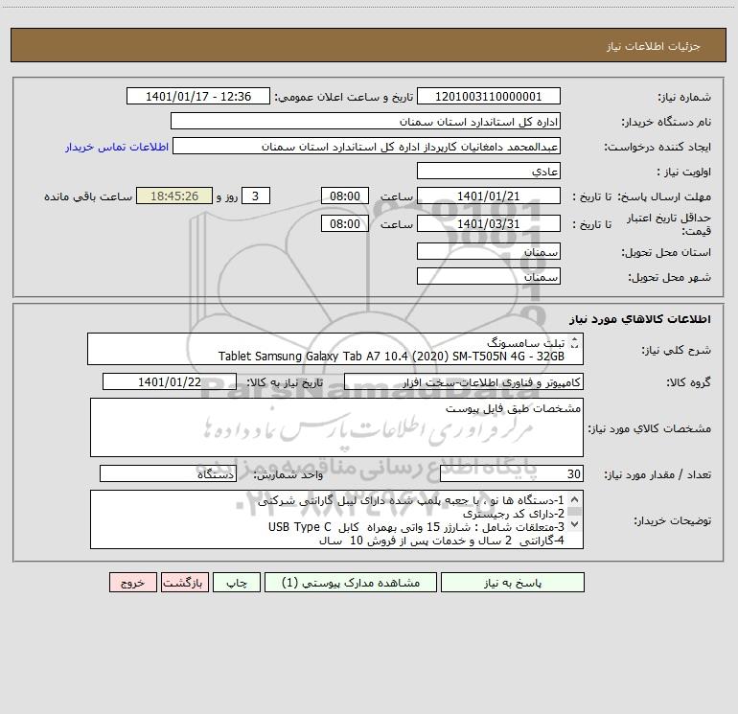This screenshot has width=738, height=714.
Task: Click label ساعت باقی مانده
Action: point(88,196)
